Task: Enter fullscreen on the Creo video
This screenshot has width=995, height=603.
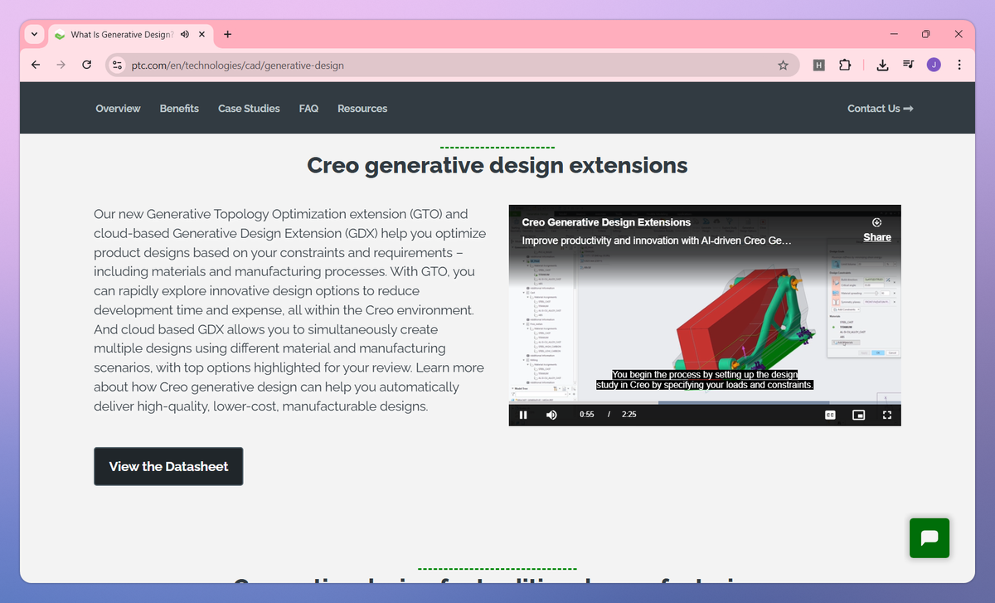Action: 887,415
